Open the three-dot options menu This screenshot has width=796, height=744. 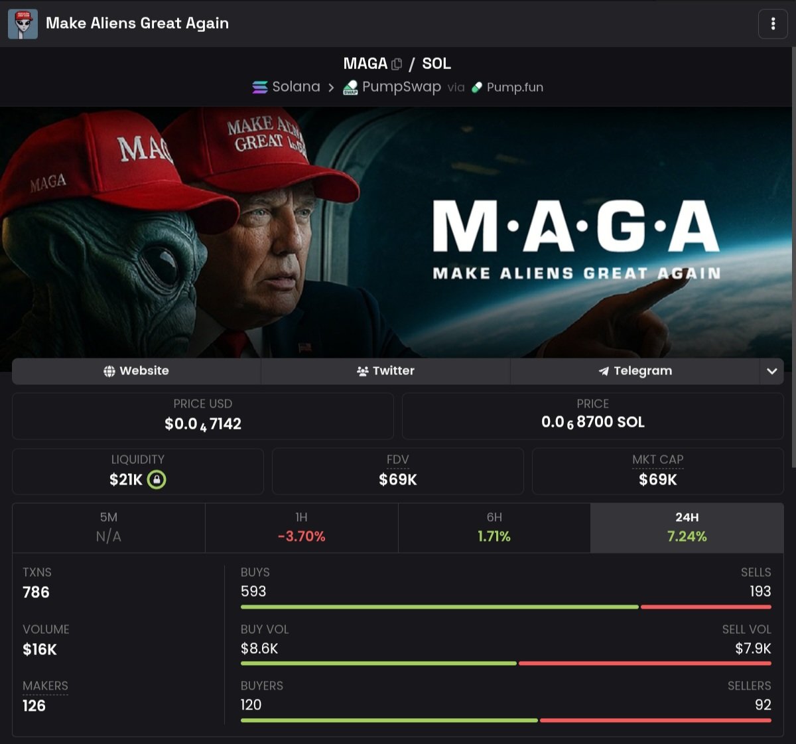pos(773,24)
